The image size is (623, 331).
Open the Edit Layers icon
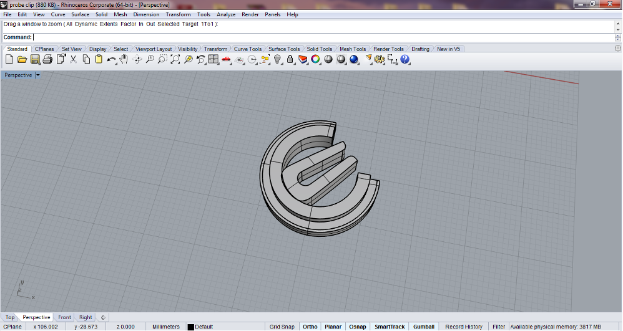[x=303, y=60]
